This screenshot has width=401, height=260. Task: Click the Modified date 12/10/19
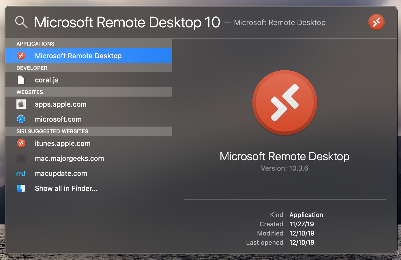pyautogui.click(x=302, y=233)
